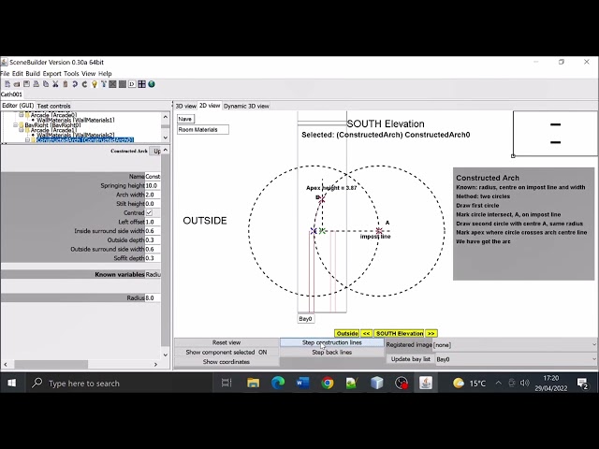The height and width of the screenshot is (449, 599).
Task: Switch to the Dynamic 3D view tab
Action: click(x=247, y=106)
